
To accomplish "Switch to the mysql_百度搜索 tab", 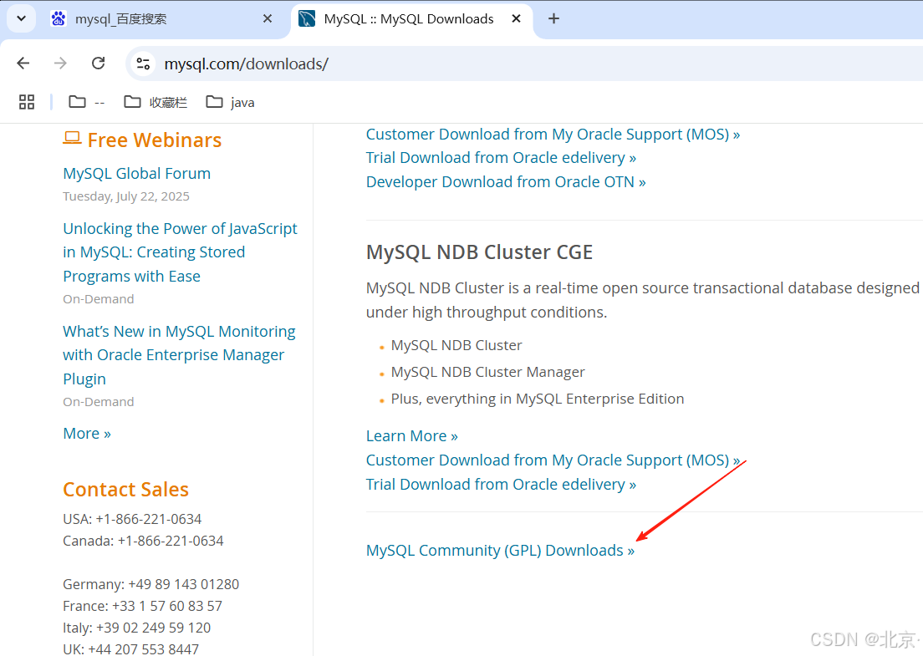I will [x=162, y=19].
